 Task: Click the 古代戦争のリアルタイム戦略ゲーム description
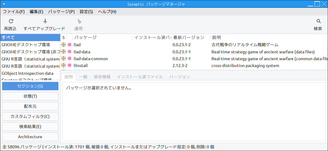click(x=245, y=45)
